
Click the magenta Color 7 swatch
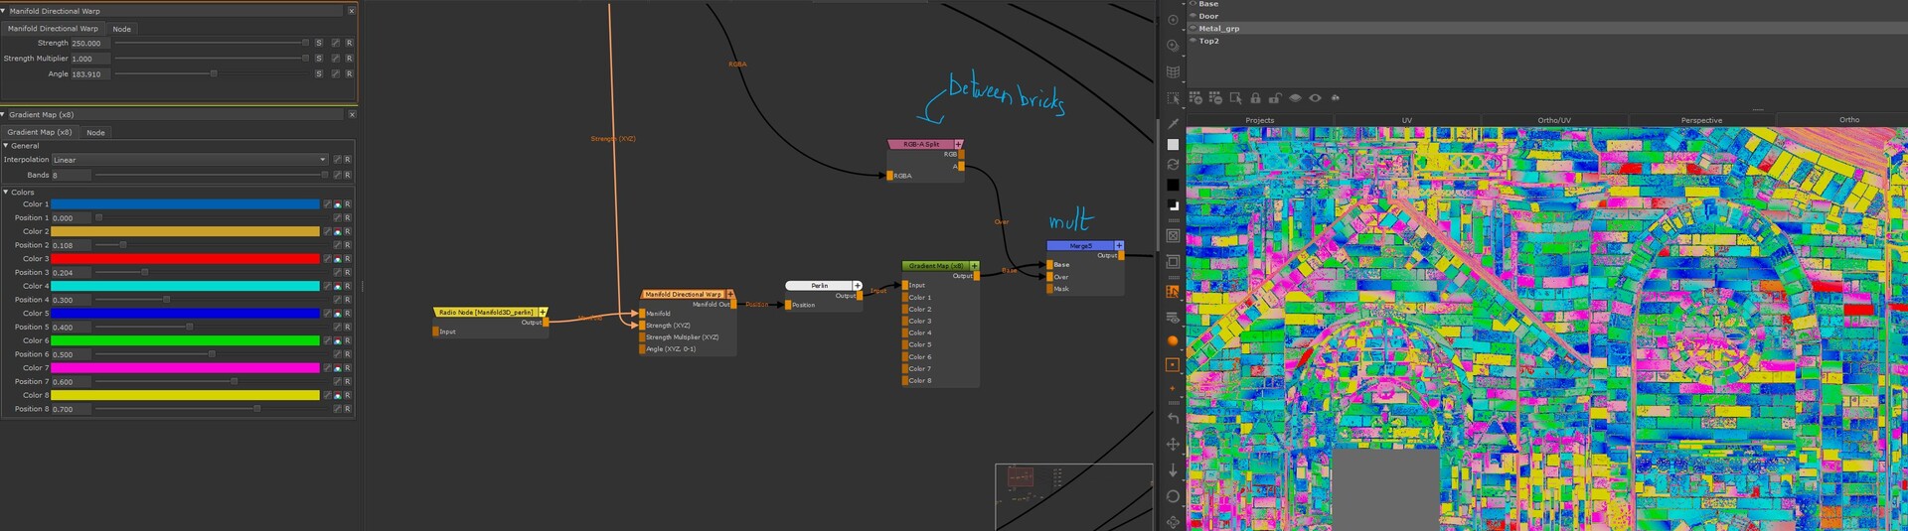click(186, 368)
